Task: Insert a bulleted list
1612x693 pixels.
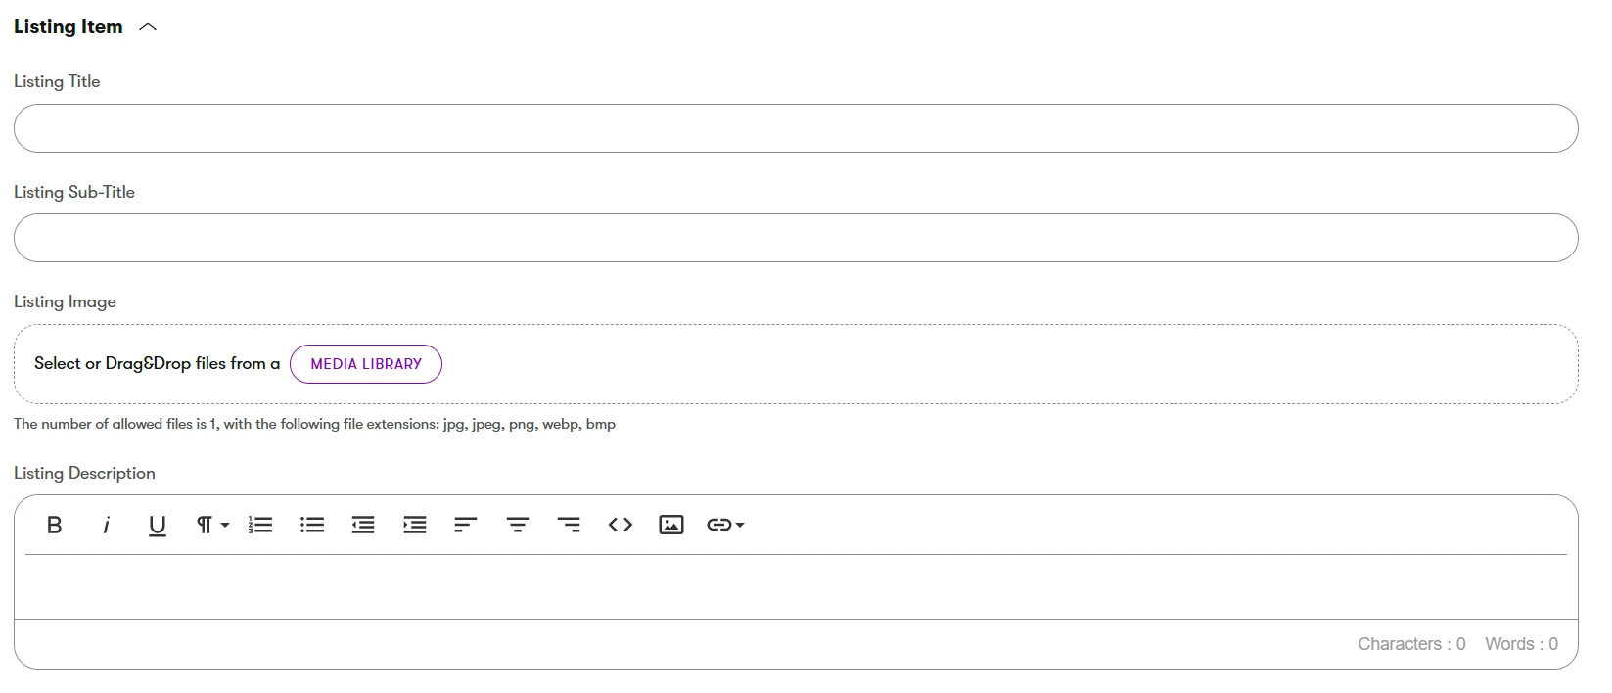Action: tap(312, 526)
